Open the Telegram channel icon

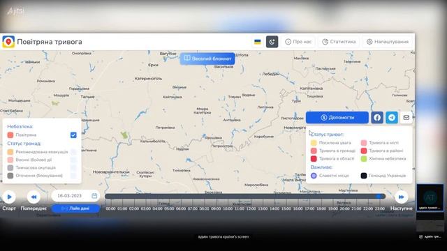pos(392,118)
